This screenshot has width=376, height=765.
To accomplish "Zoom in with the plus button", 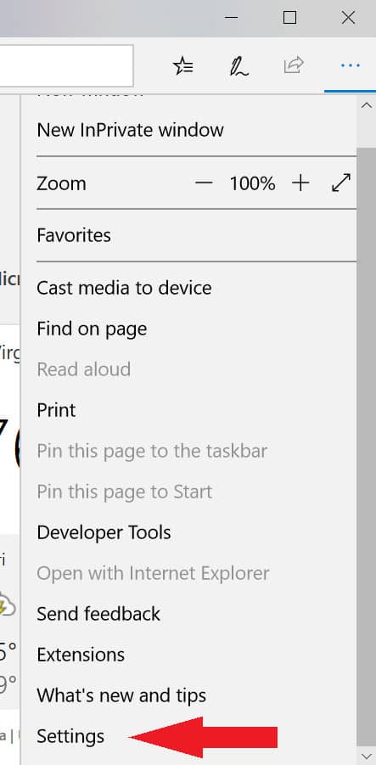I will click(300, 183).
